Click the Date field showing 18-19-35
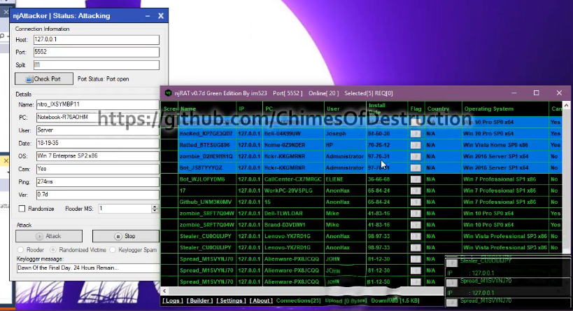Screen dimensions: 573x311 (97, 143)
